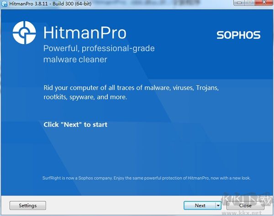Click the SOPHOS logo
This screenshot has height=216, width=274.
[x=238, y=35]
